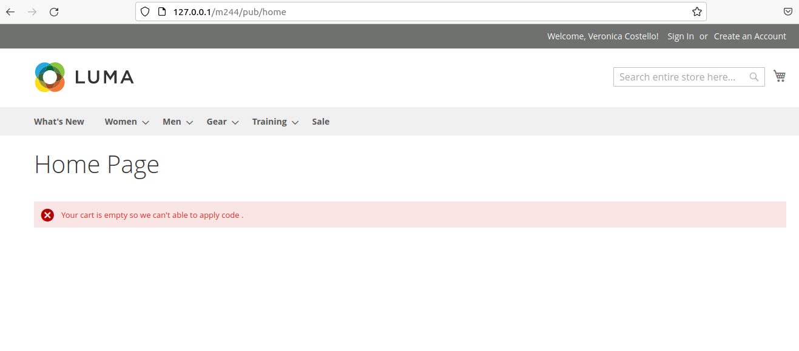The image size is (799, 351).
Task: Save the page to Pocket
Action: [x=787, y=12]
